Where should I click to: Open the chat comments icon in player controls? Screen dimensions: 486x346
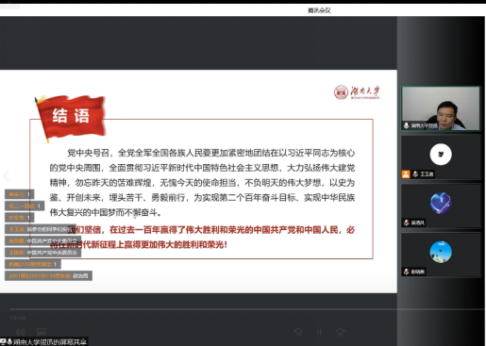point(42,332)
